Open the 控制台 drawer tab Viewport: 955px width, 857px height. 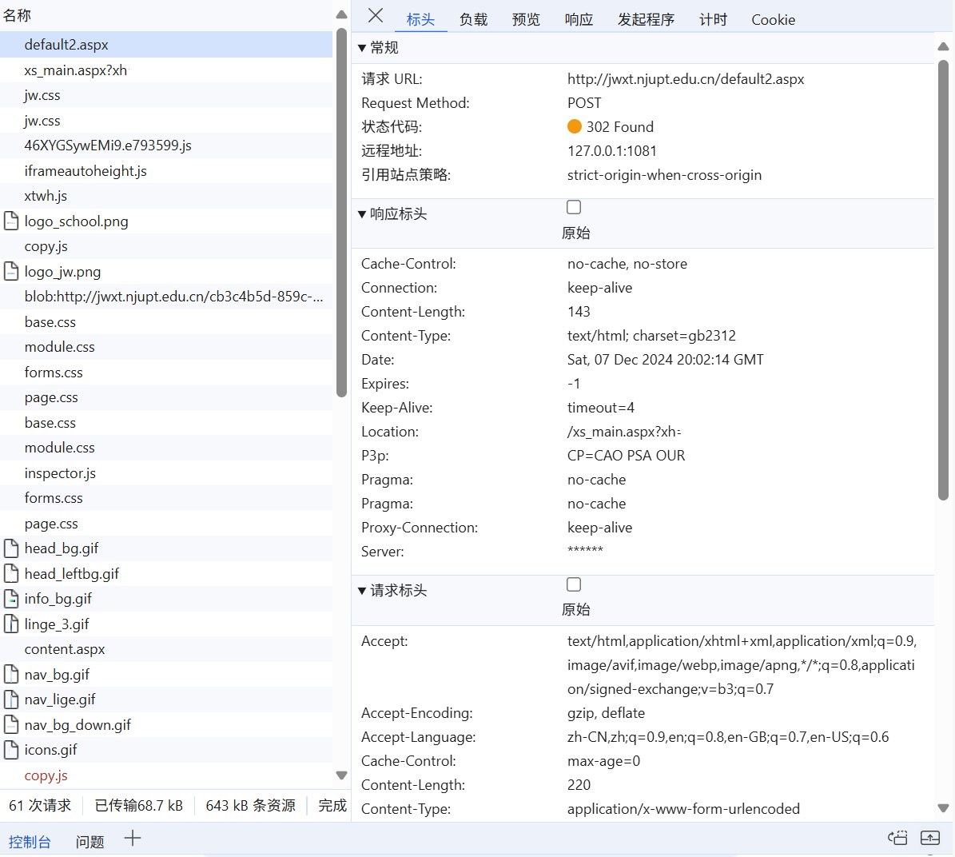click(x=30, y=840)
